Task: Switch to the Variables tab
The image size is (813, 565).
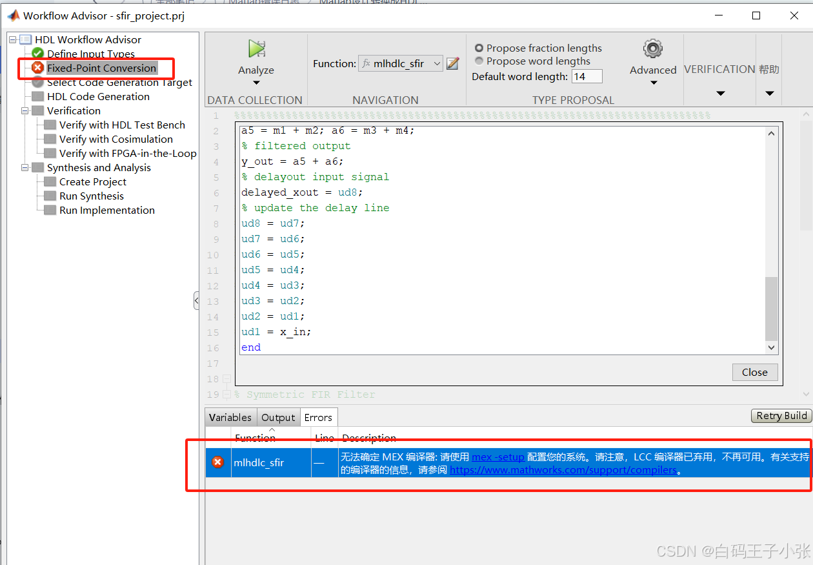Action: click(230, 417)
